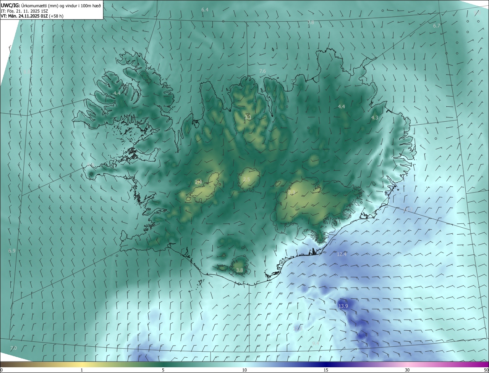Select the 12.4 value off the southeast coast
Screen dimensions: 489x373
[342, 254]
